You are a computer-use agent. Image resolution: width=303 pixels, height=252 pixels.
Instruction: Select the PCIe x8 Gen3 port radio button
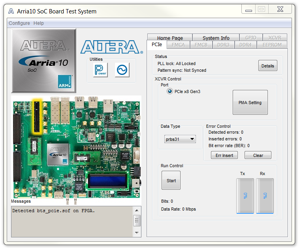(170, 91)
